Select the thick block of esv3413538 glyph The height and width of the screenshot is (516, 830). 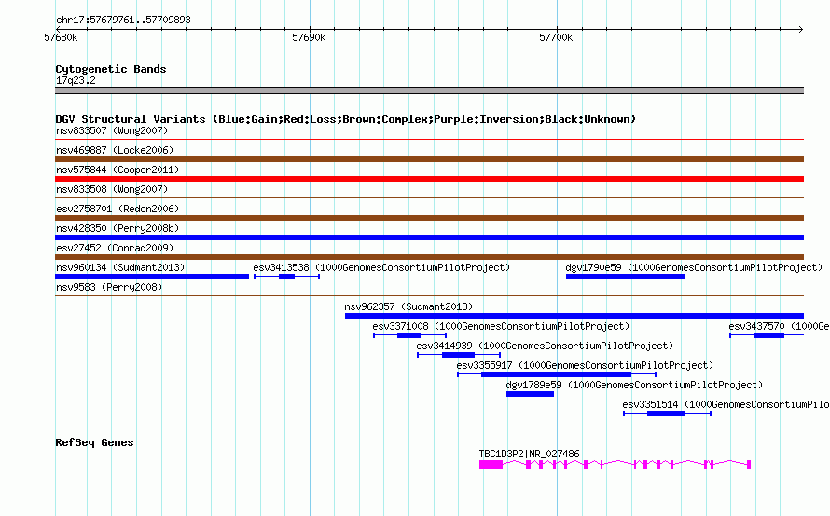[x=287, y=277]
